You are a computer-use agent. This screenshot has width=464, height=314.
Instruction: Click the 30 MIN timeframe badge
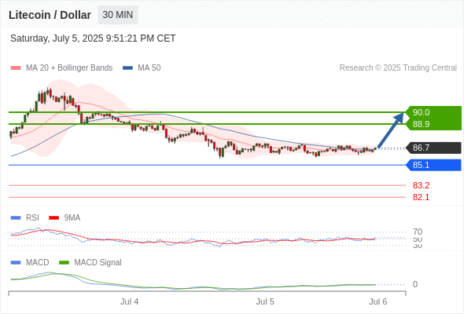tap(118, 15)
